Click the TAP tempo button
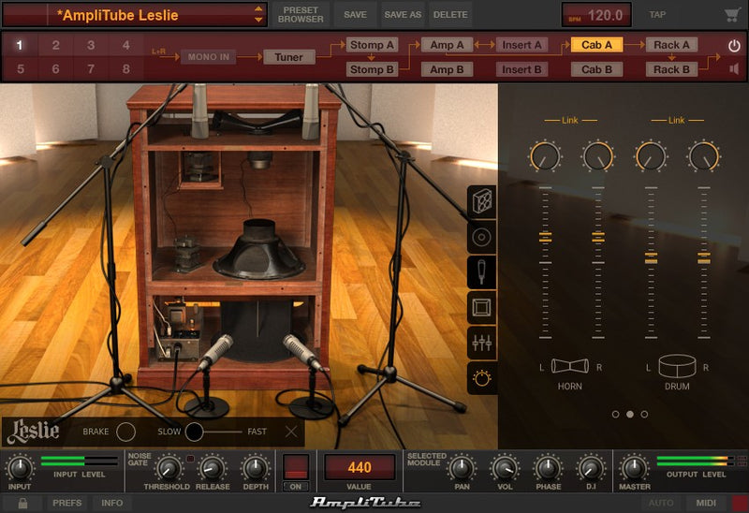 (x=657, y=15)
